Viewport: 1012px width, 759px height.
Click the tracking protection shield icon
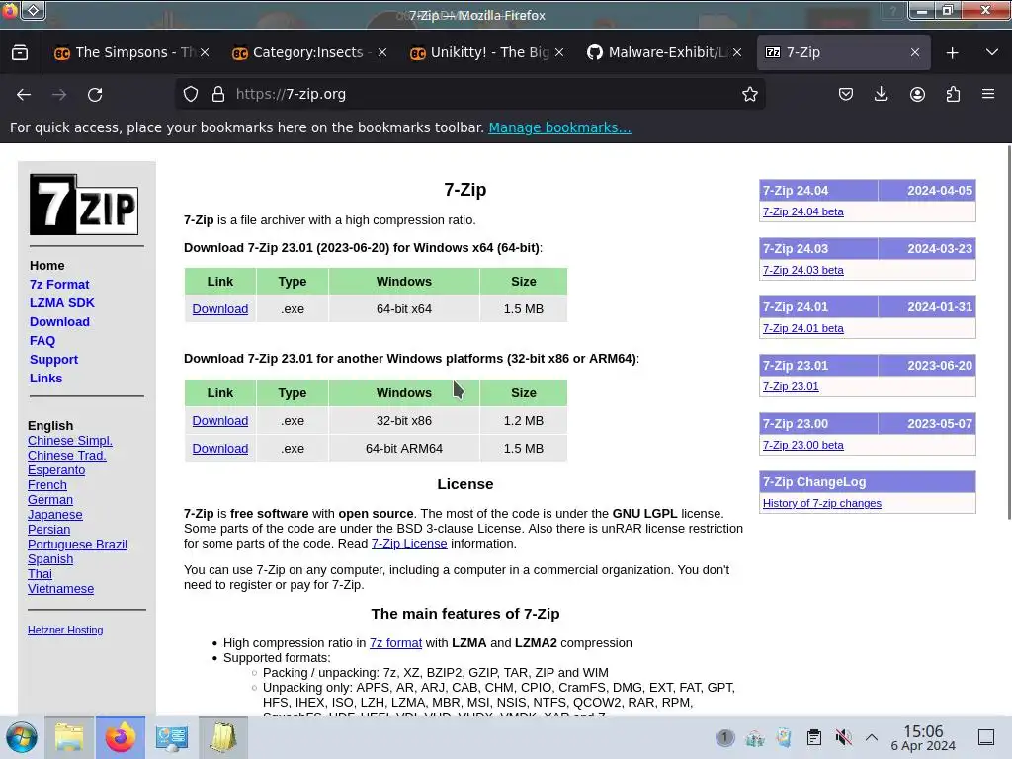pos(191,94)
